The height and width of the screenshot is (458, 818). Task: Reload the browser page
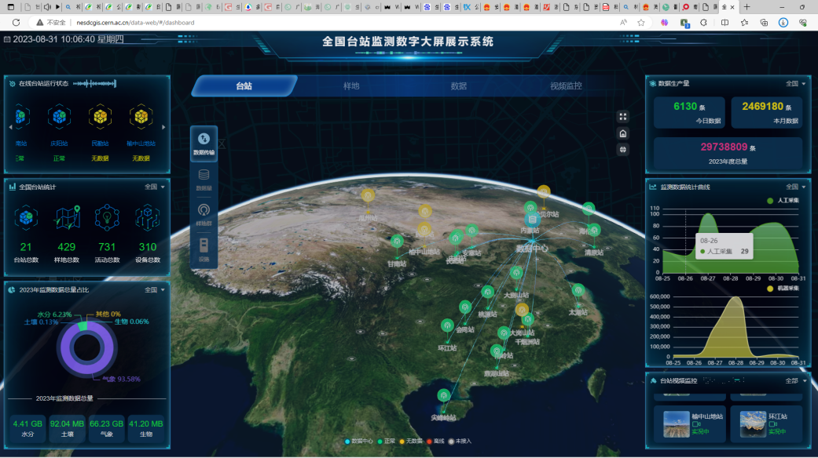tap(17, 23)
